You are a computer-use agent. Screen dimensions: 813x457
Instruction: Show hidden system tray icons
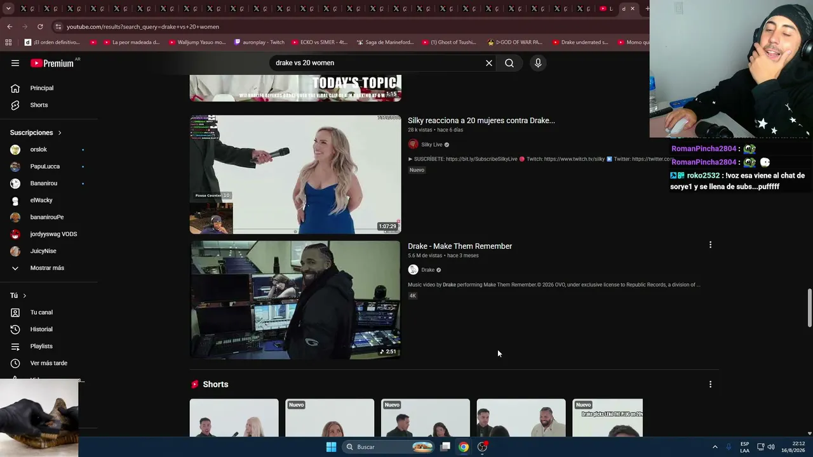pyautogui.click(x=715, y=447)
